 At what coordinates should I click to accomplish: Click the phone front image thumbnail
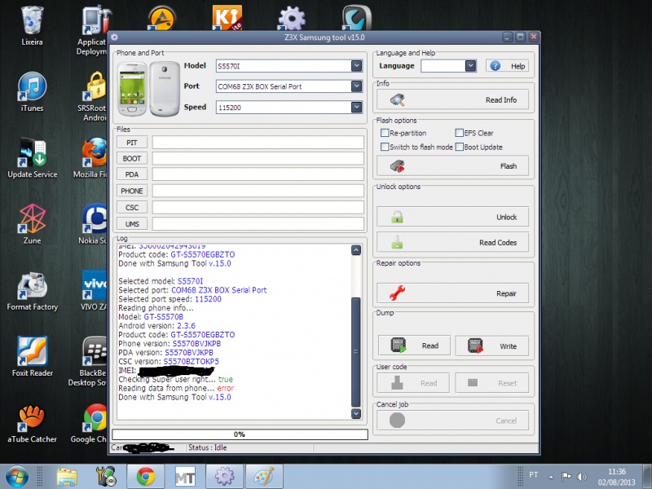pos(132,89)
